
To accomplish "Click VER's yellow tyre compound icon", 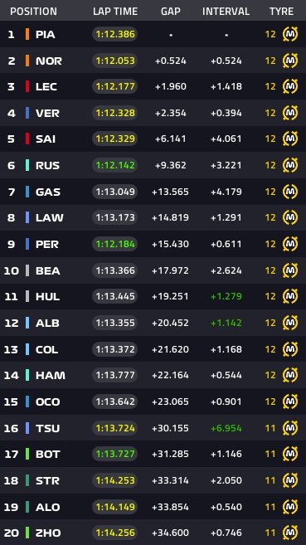I will [x=290, y=113].
